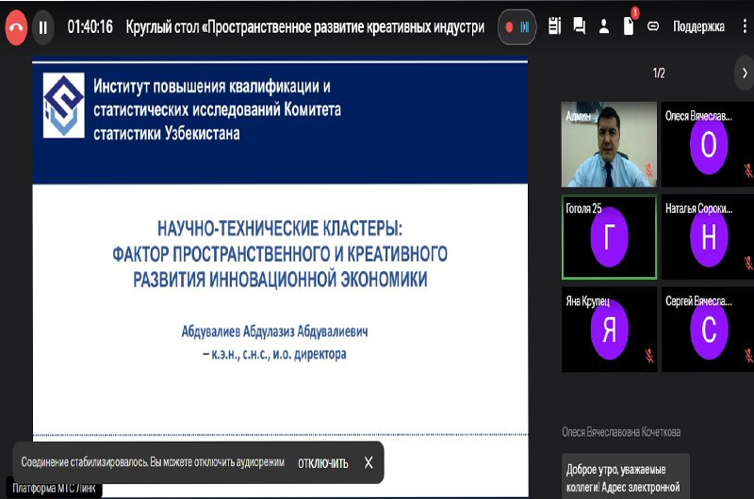Open the notes panel icon

click(555, 27)
